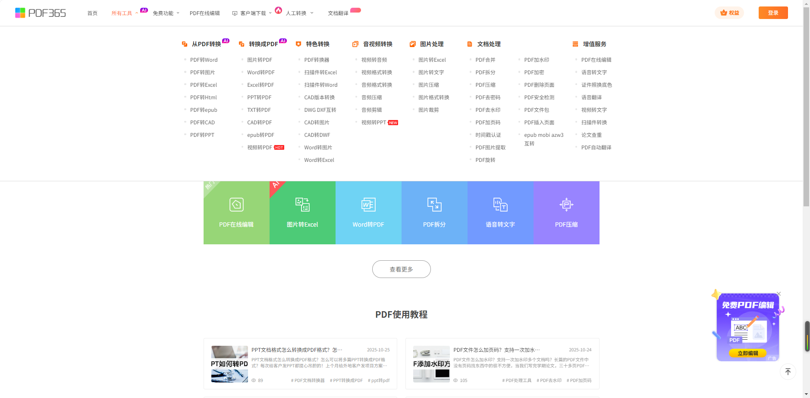The image size is (810, 398).
Task: Click the PDF365 logo
Action: 41,13
